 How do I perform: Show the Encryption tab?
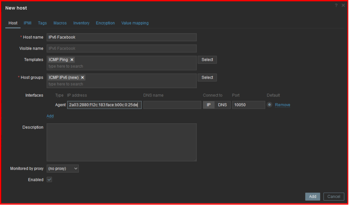click(105, 23)
